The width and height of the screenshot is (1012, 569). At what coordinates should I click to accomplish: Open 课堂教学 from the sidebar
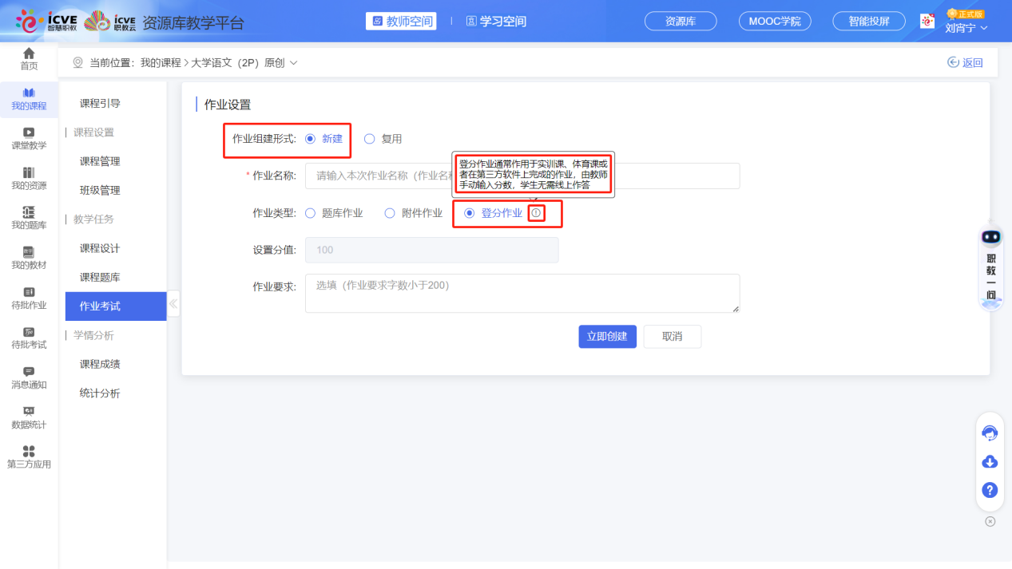(x=29, y=138)
